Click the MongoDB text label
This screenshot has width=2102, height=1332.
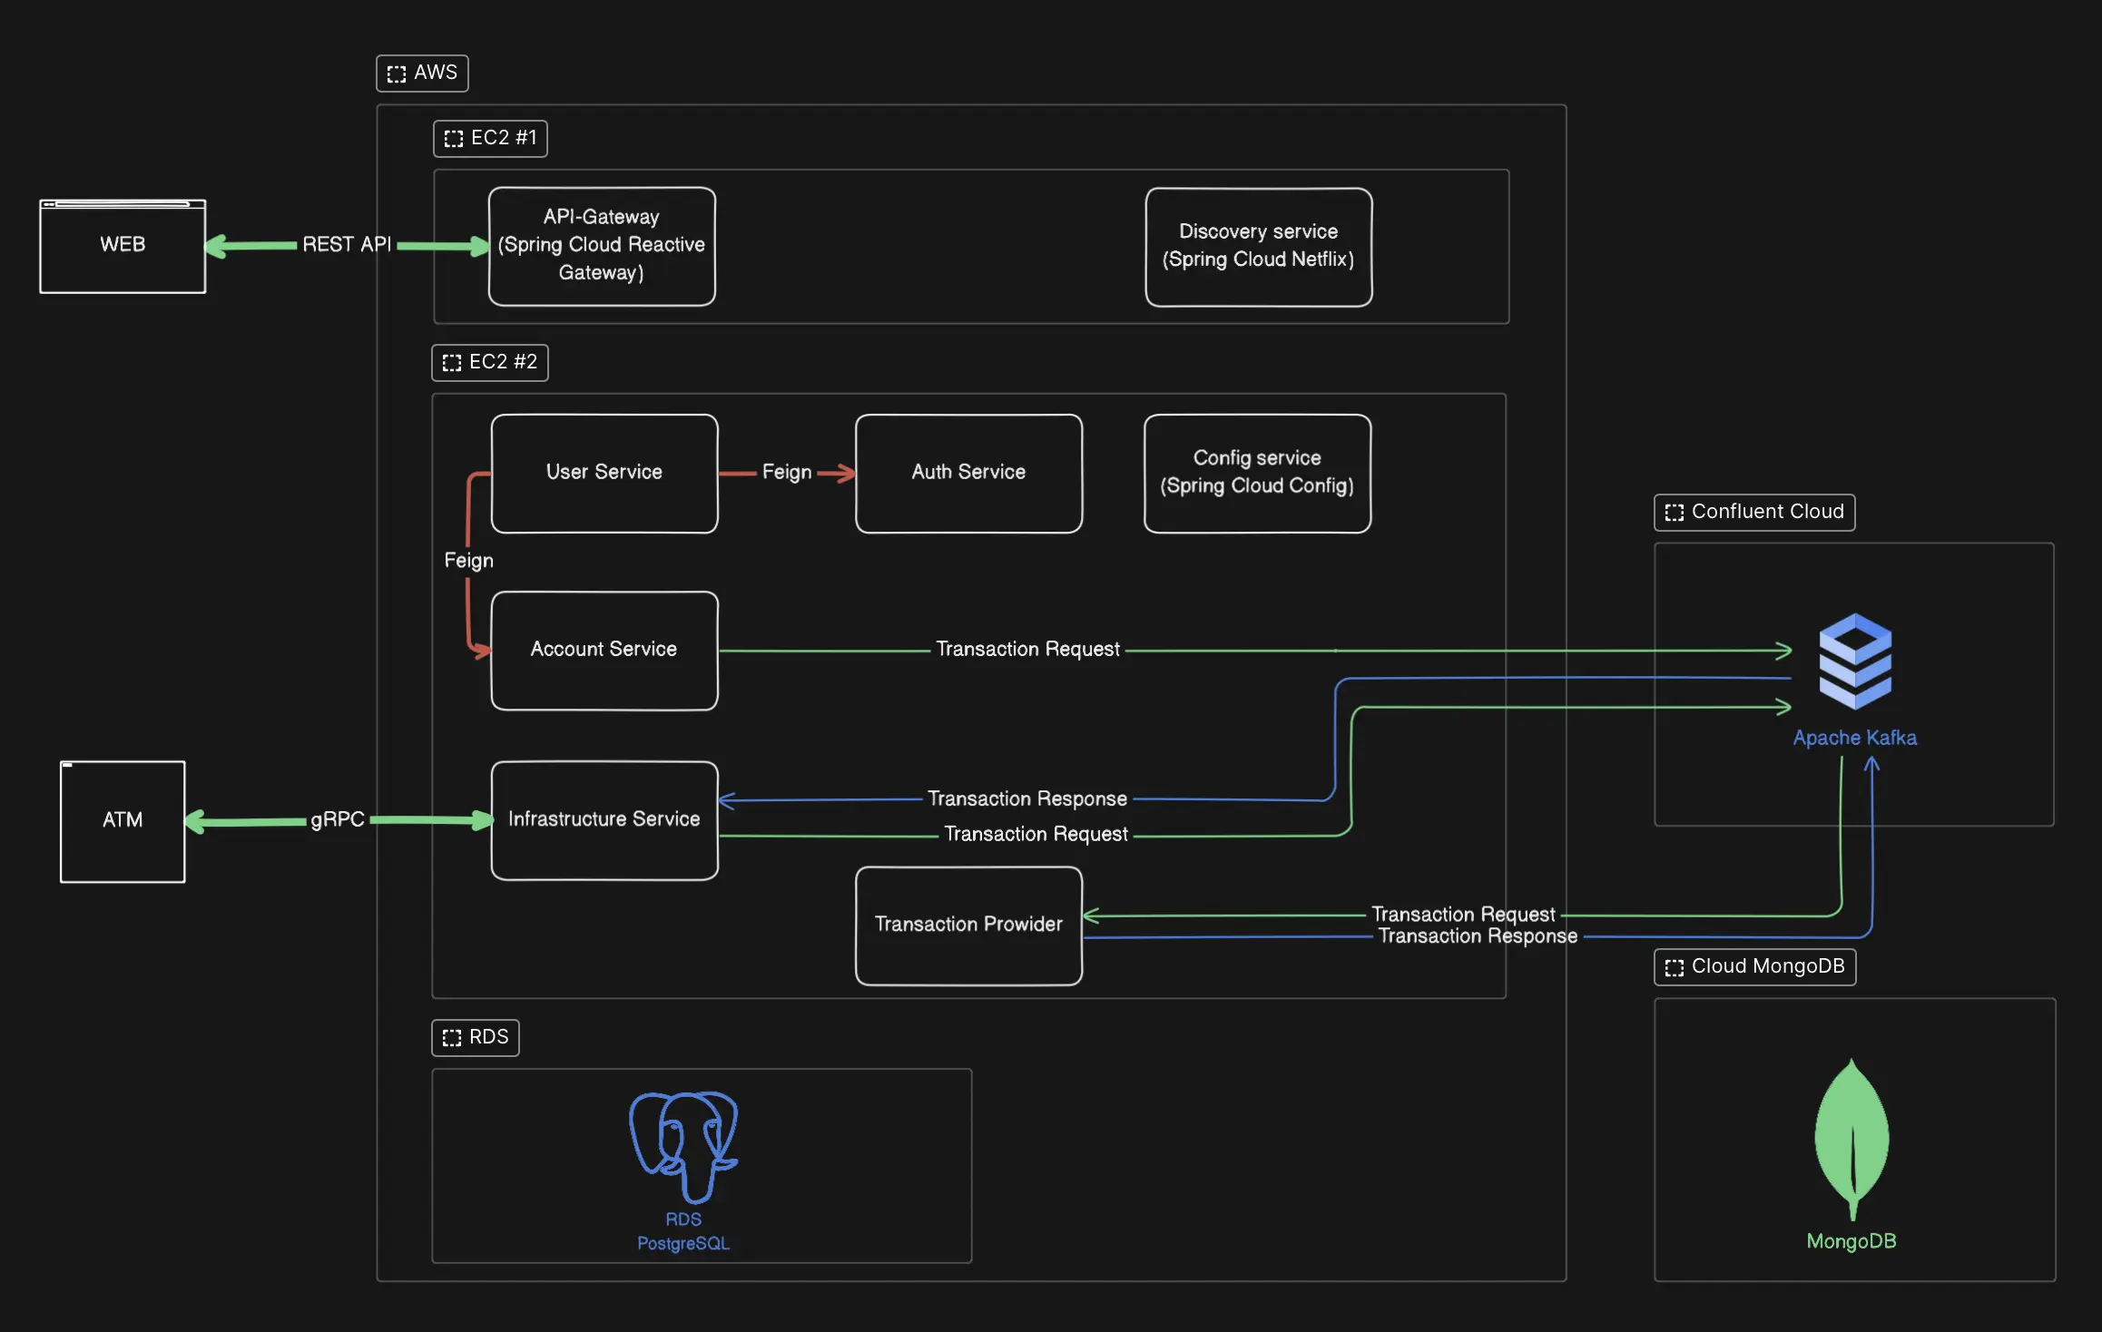pyautogui.click(x=1852, y=1241)
